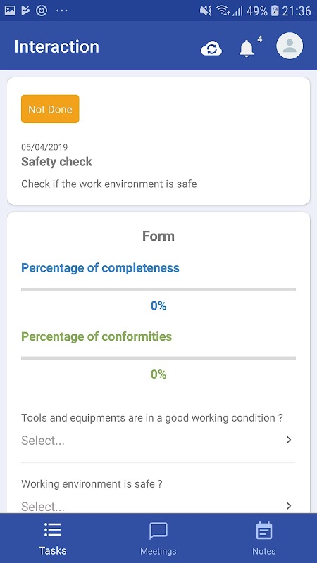Tap the Notes calendar icon

263,531
